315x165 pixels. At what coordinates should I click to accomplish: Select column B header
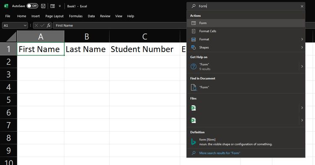point(87,37)
